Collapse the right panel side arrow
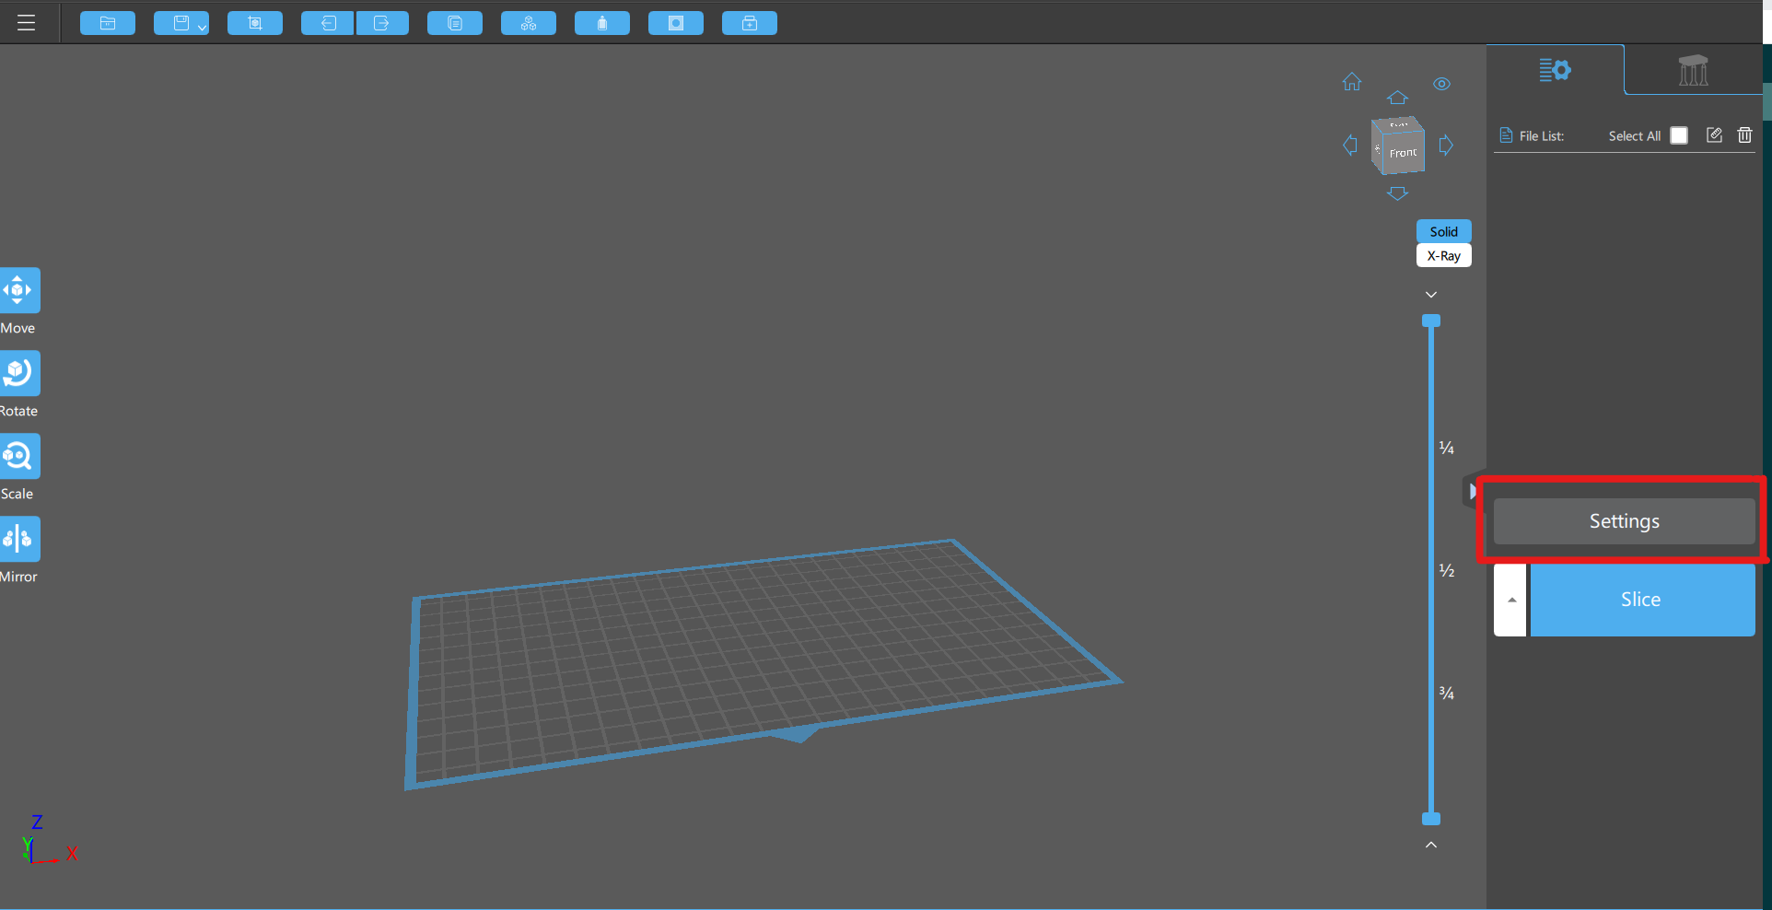This screenshot has height=910, width=1772. [1472, 492]
